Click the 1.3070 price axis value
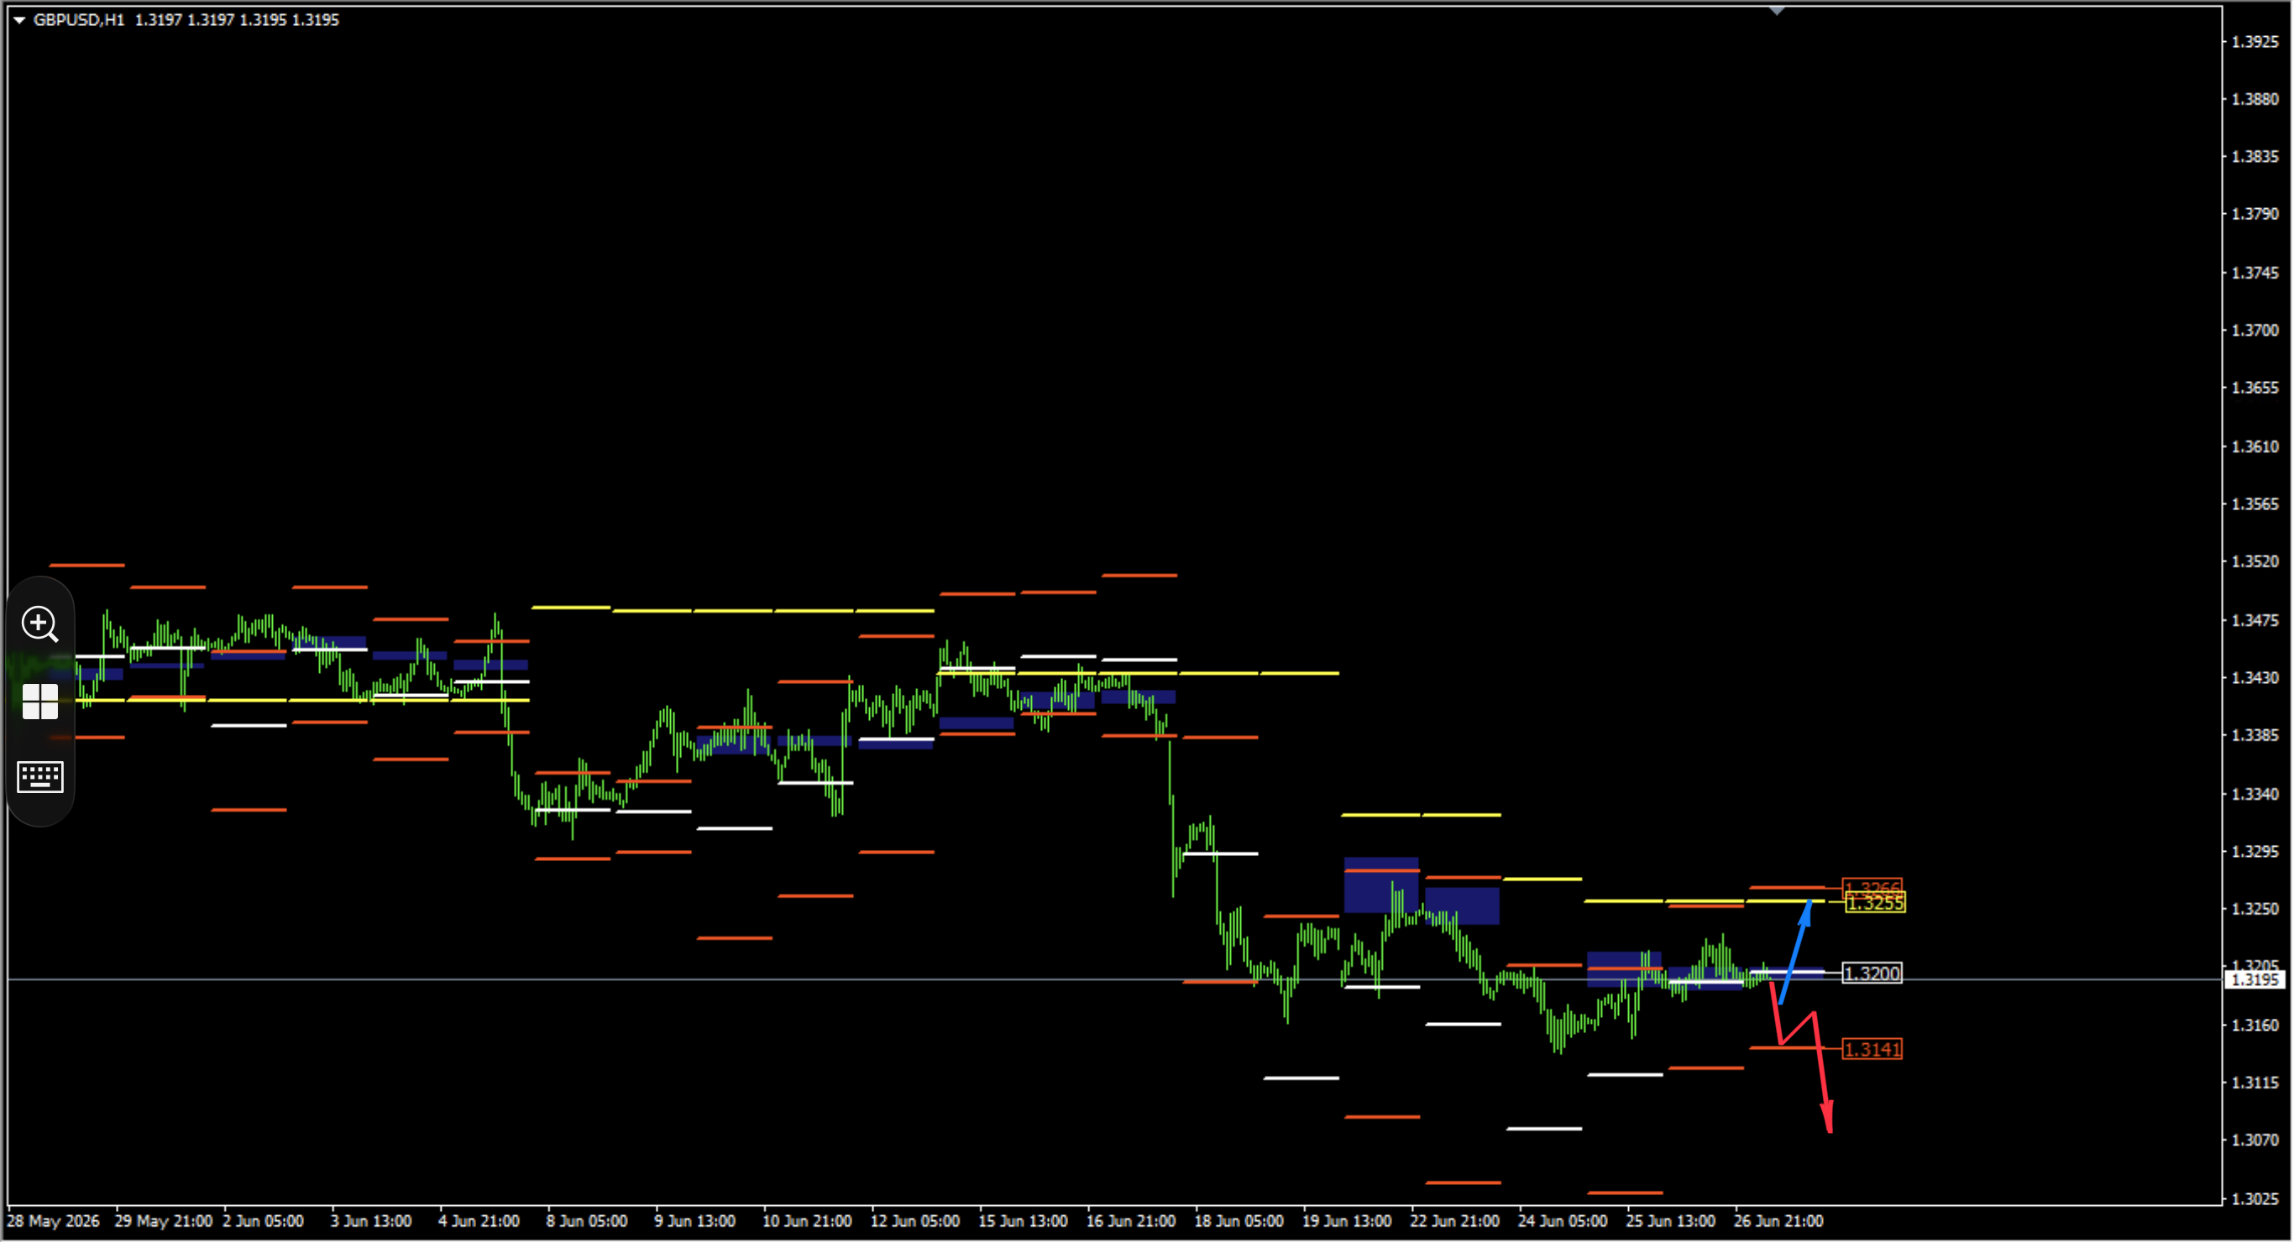This screenshot has width=2294, height=1242. click(x=2255, y=1140)
